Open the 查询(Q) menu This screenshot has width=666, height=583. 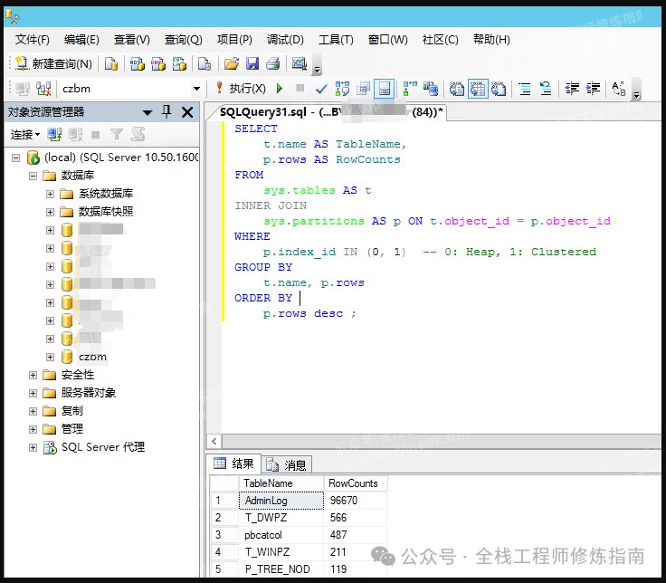pyautogui.click(x=183, y=40)
